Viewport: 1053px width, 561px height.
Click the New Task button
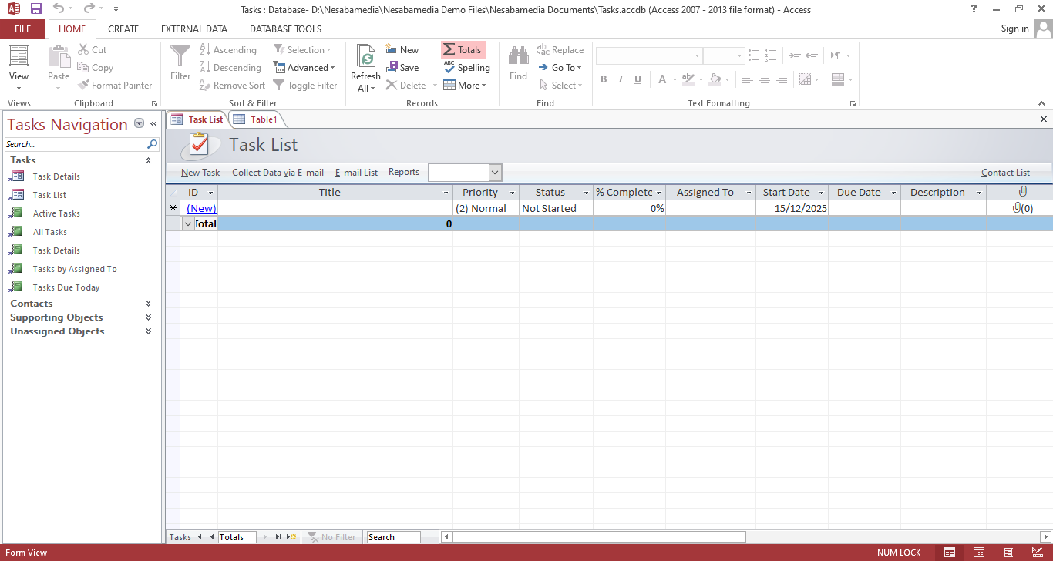[x=200, y=173]
